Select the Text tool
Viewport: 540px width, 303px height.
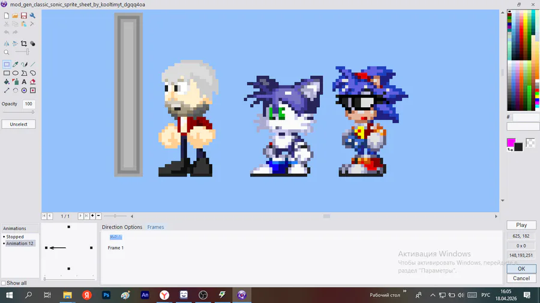[x=24, y=82]
